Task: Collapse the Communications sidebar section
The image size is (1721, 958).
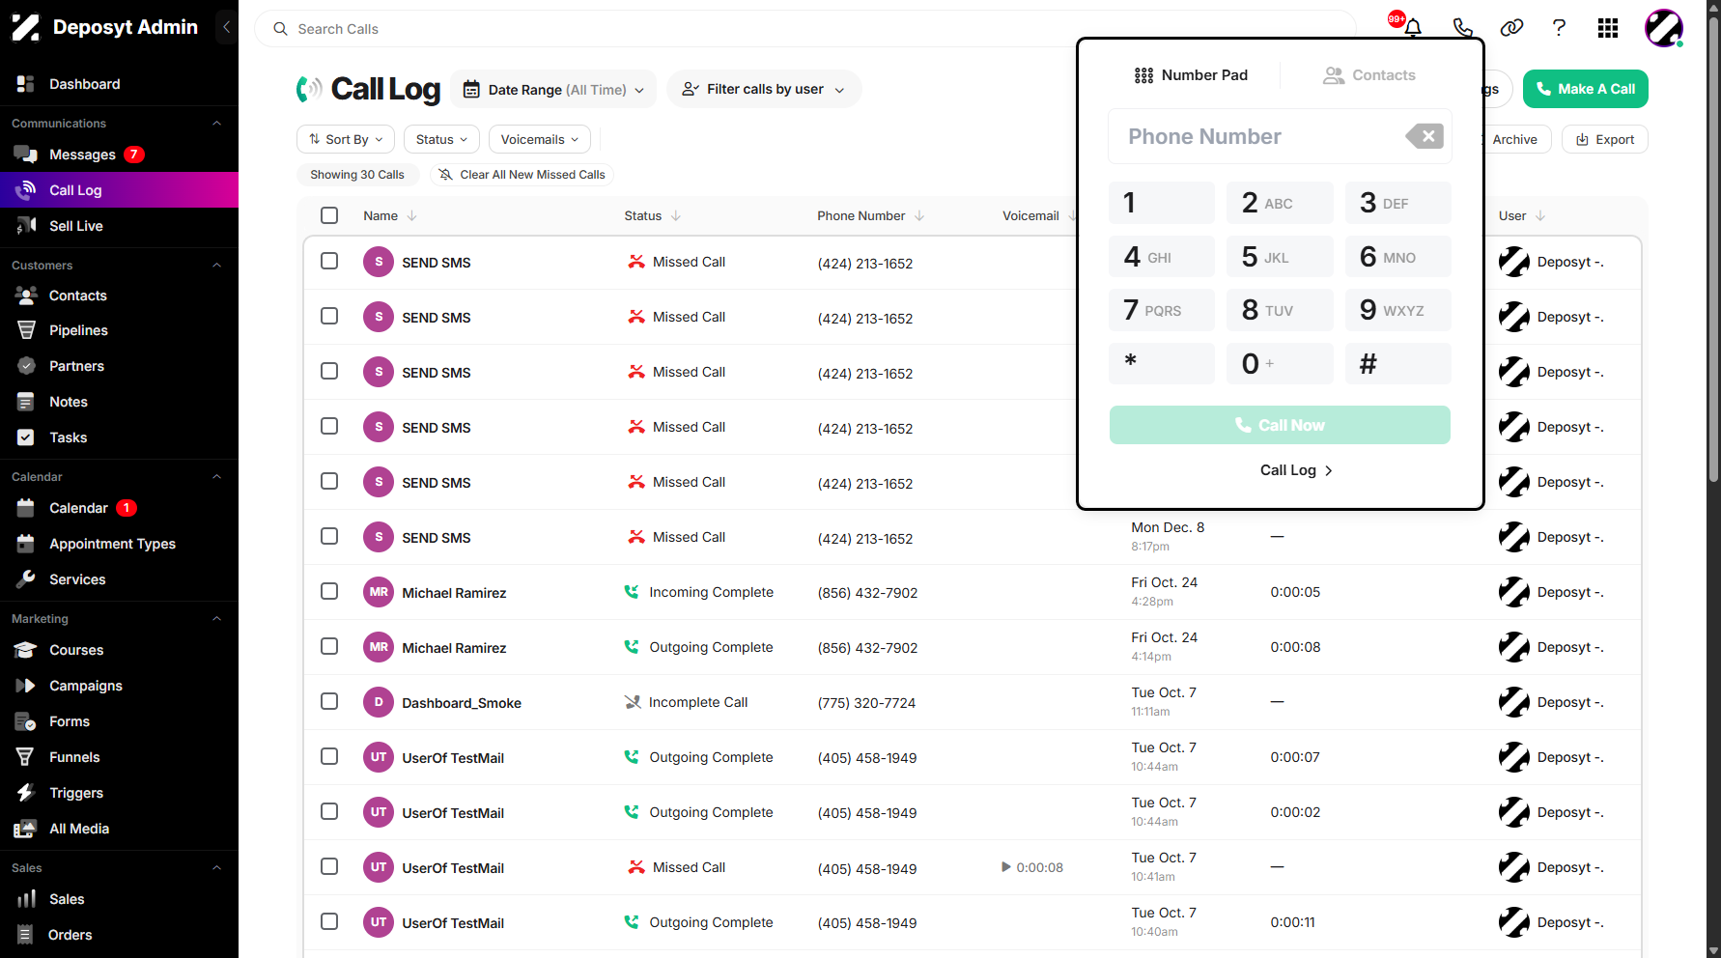Action: (x=217, y=123)
